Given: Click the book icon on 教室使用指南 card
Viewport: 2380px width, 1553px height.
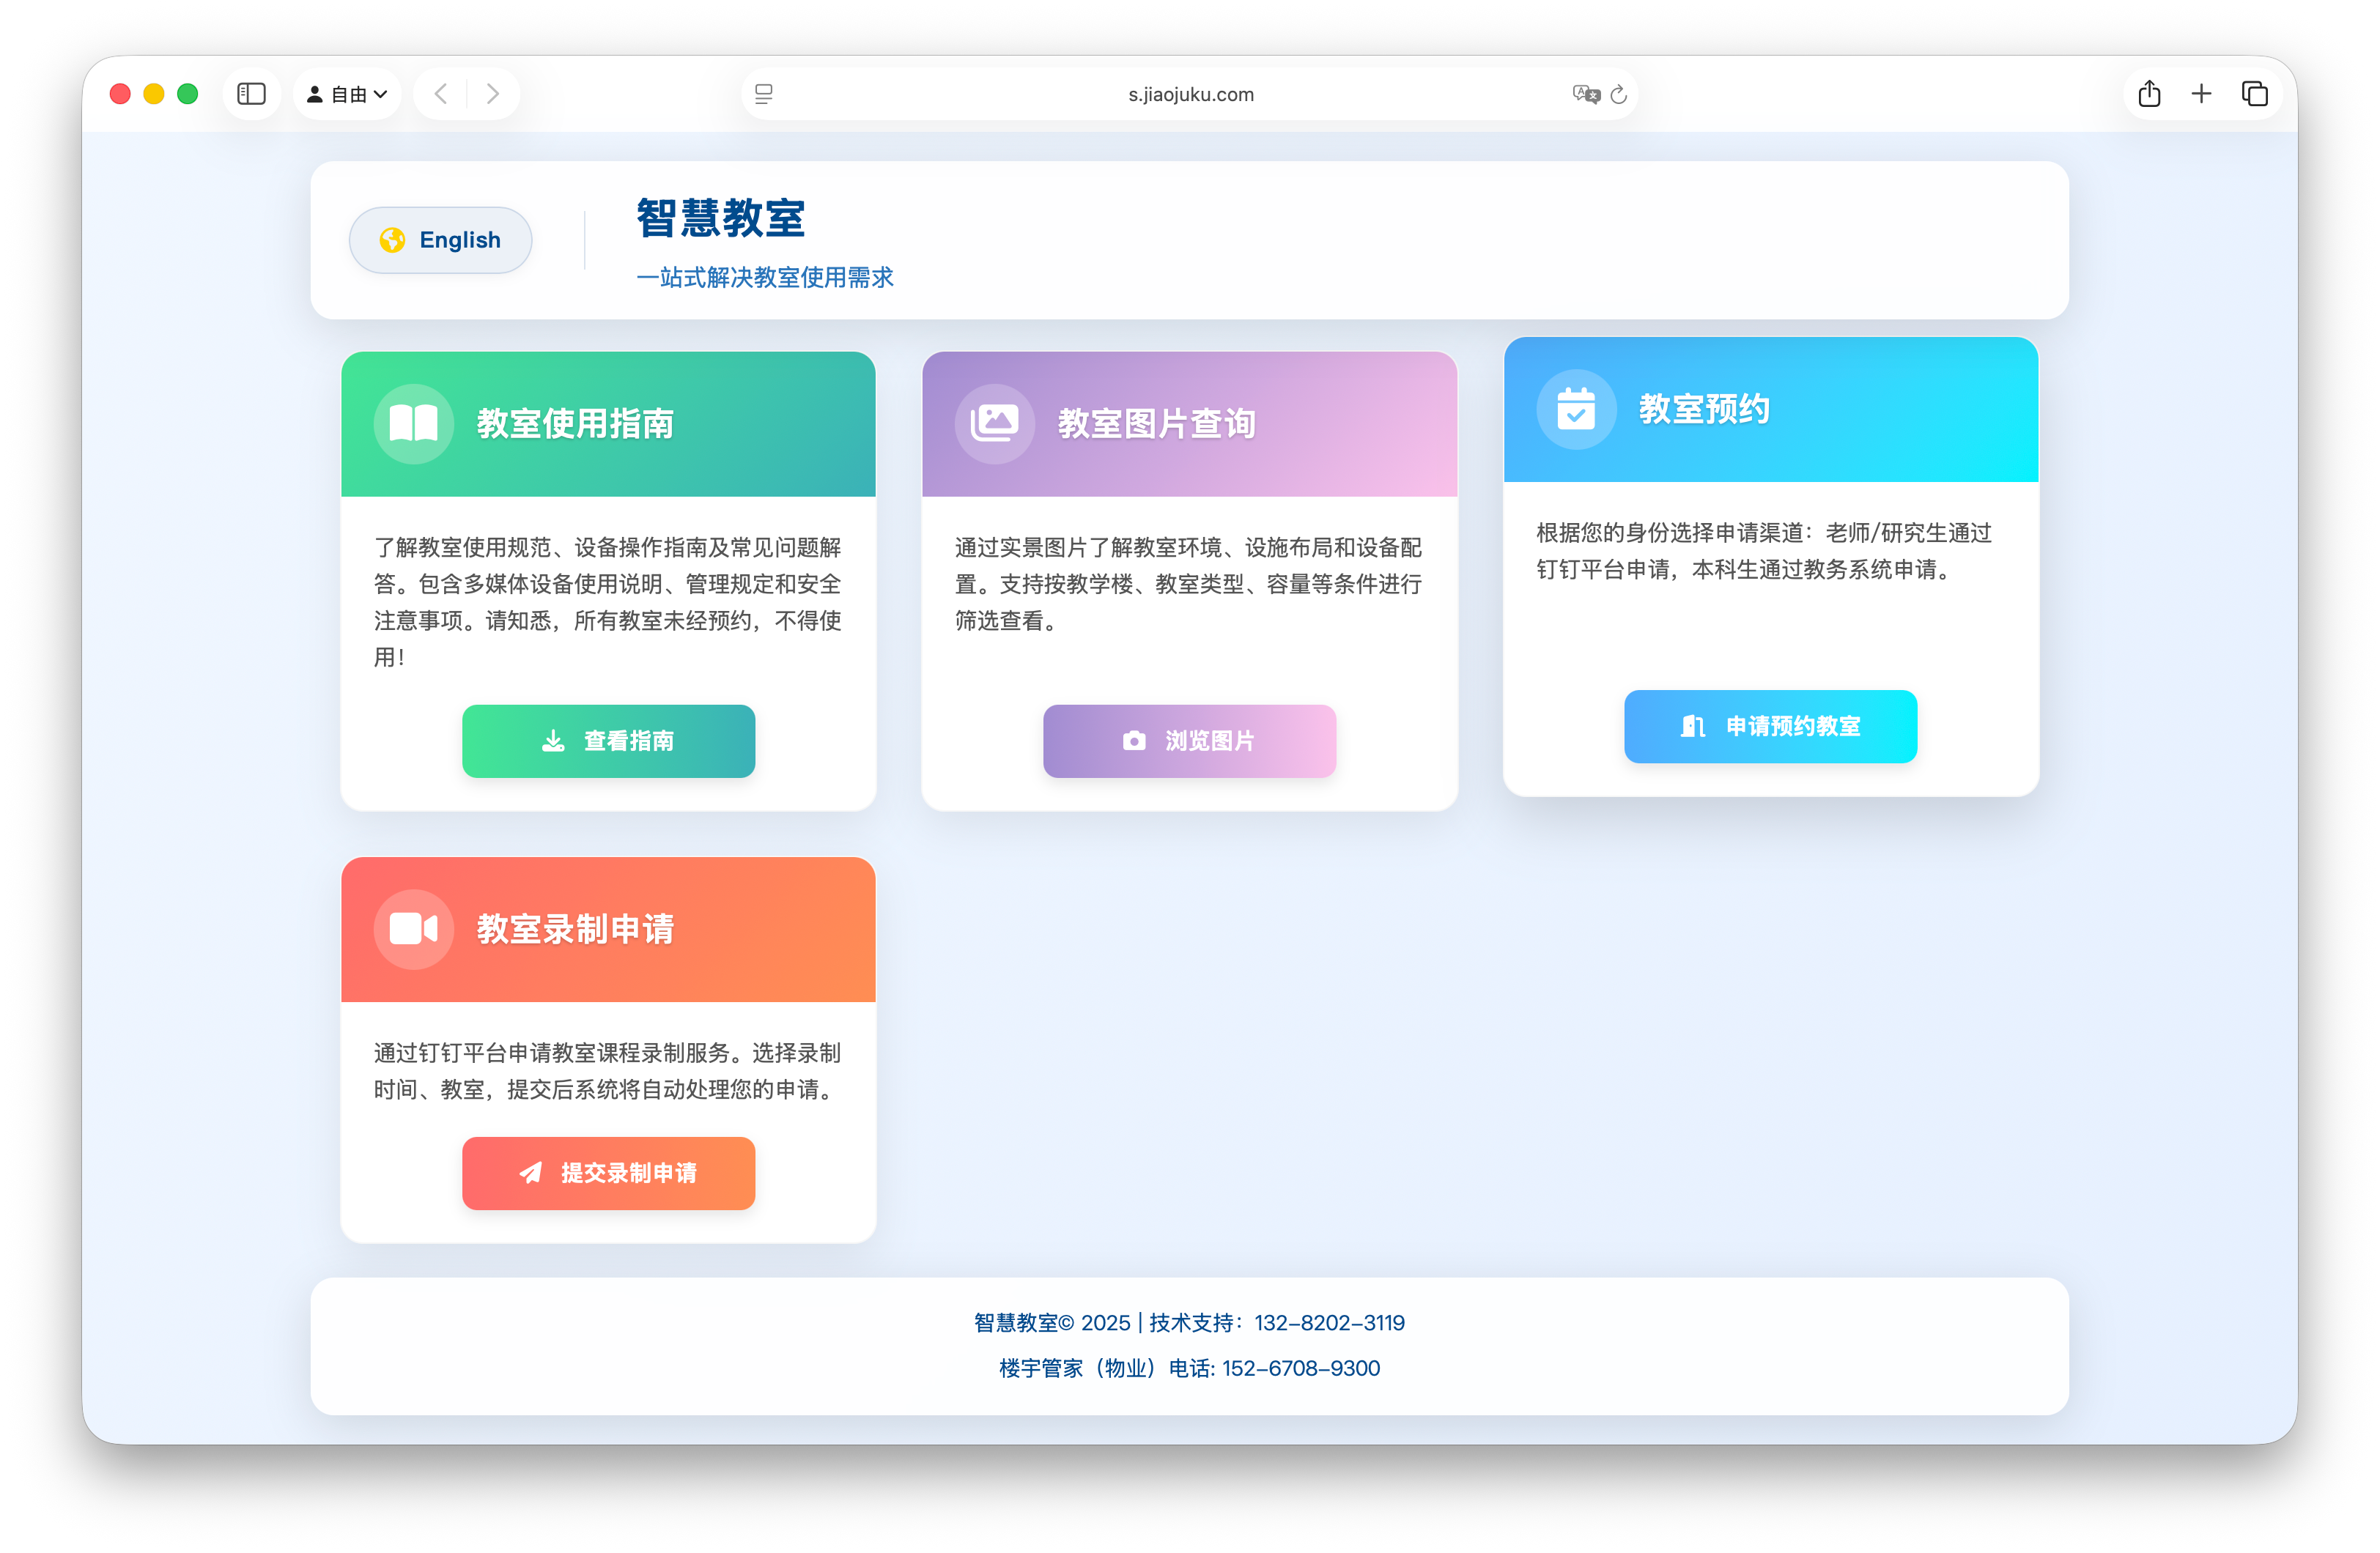Looking at the screenshot, I should [x=413, y=424].
